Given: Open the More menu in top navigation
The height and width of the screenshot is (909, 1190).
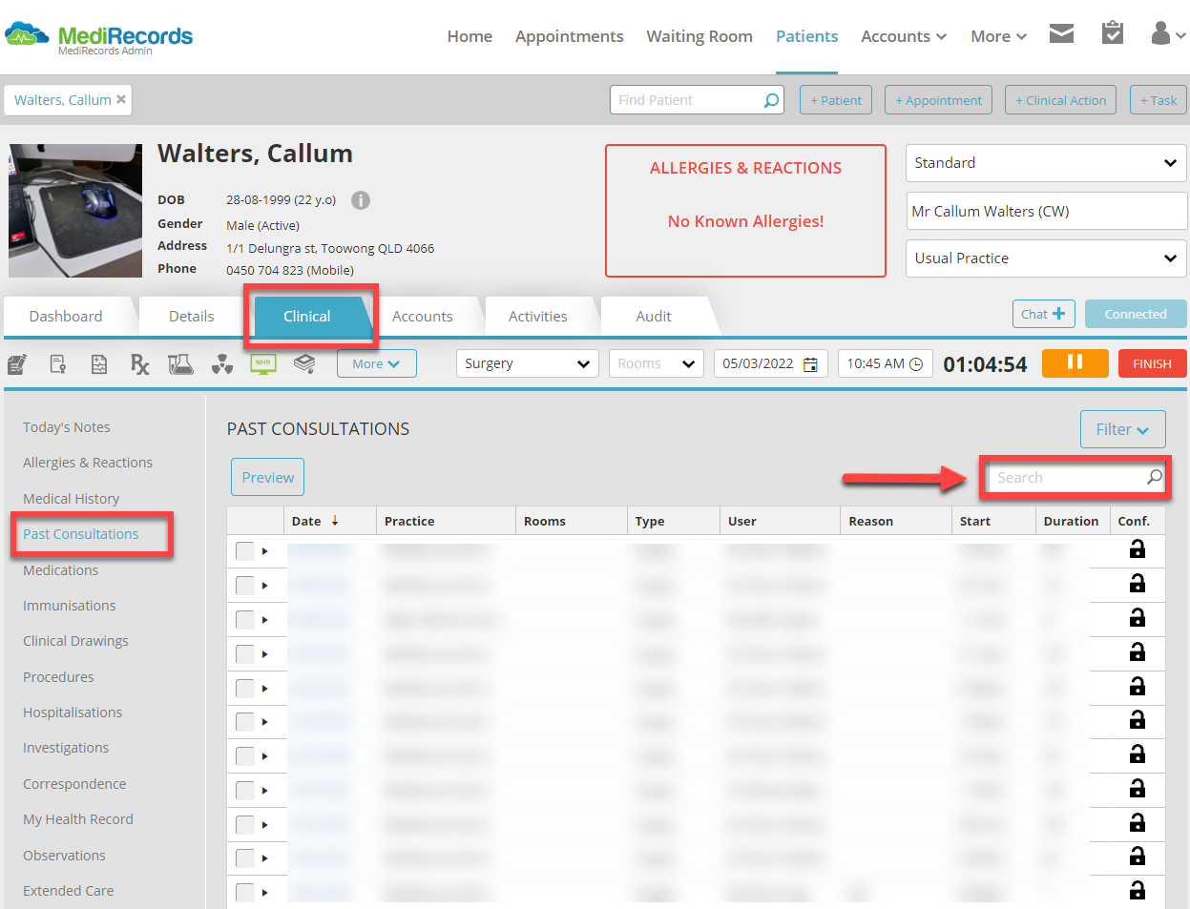Looking at the screenshot, I should pos(998,36).
